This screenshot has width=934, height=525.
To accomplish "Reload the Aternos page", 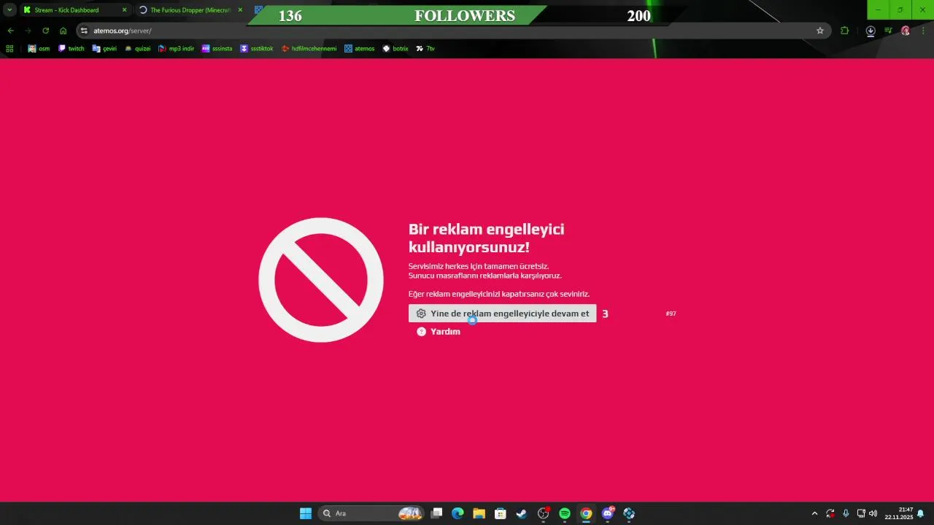I will [45, 31].
